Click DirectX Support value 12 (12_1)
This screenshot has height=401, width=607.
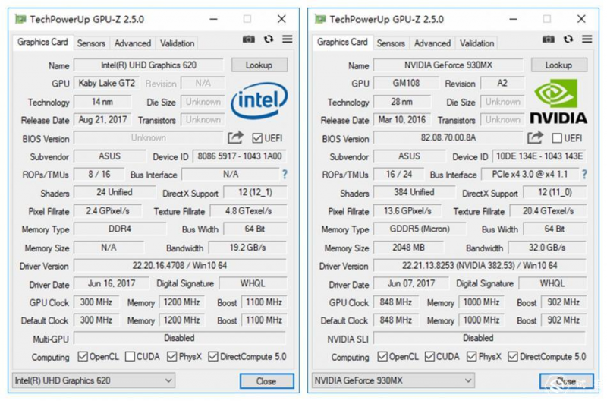pos(255,193)
